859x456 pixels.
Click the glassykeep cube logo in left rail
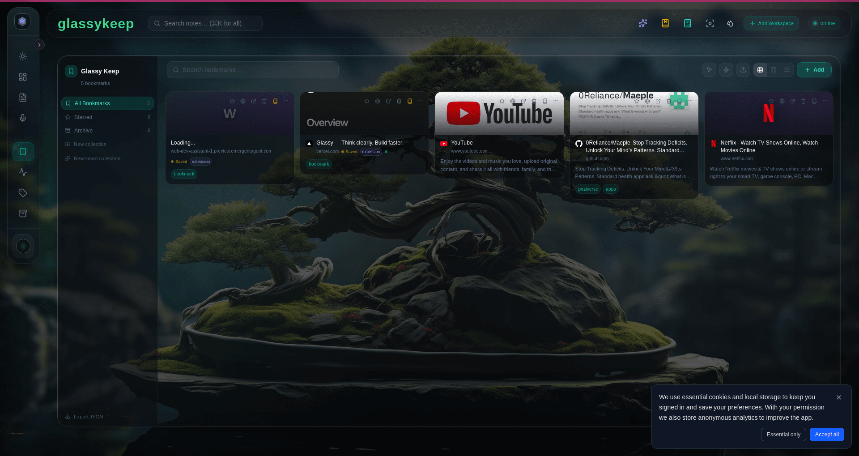click(x=22, y=21)
